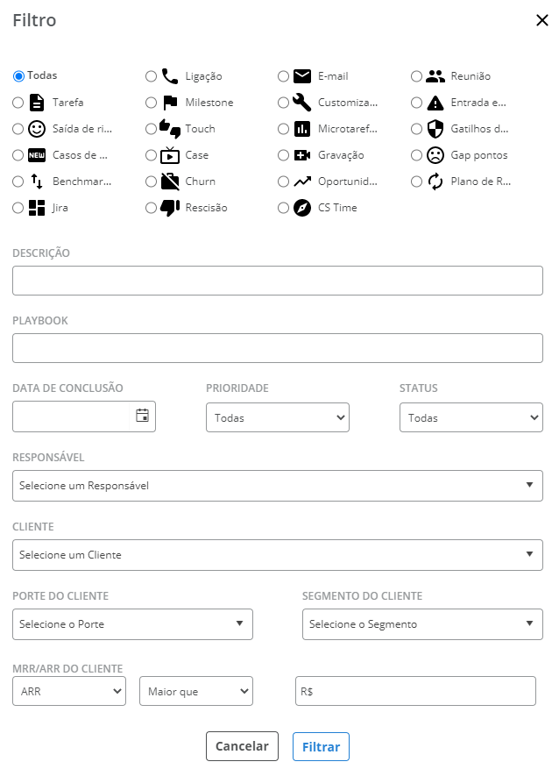Click the bar chart icon for Microtaref...
Image resolution: width=559 pixels, height=769 pixels.
click(x=302, y=129)
